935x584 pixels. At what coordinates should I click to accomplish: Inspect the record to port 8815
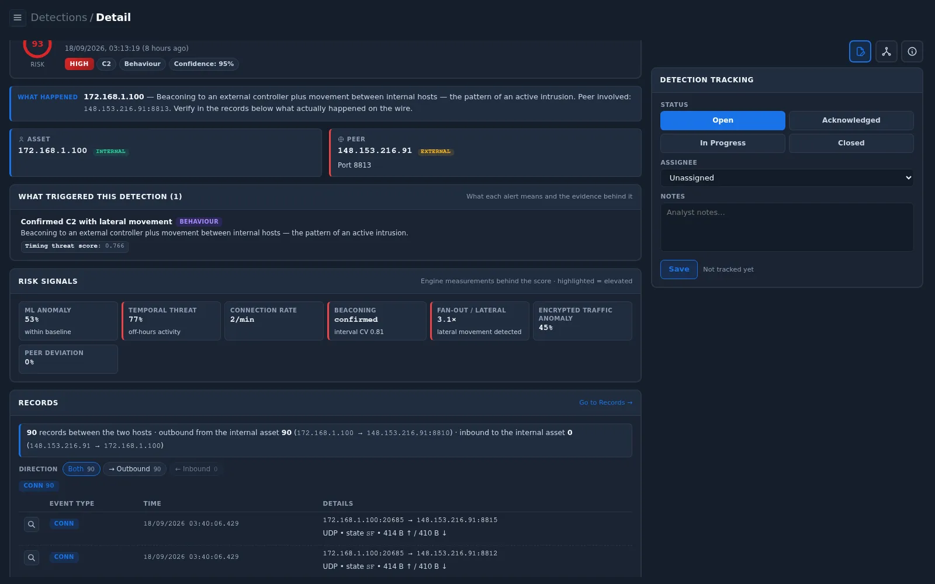click(32, 524)
